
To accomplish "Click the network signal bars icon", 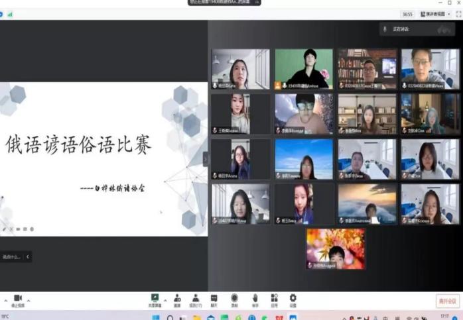I will (x=10, y=14).
